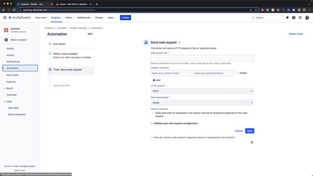Expand How do I access web request response values

tap(193, 137)
